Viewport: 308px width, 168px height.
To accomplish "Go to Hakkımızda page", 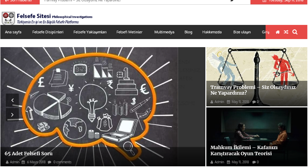I will 212,32.
